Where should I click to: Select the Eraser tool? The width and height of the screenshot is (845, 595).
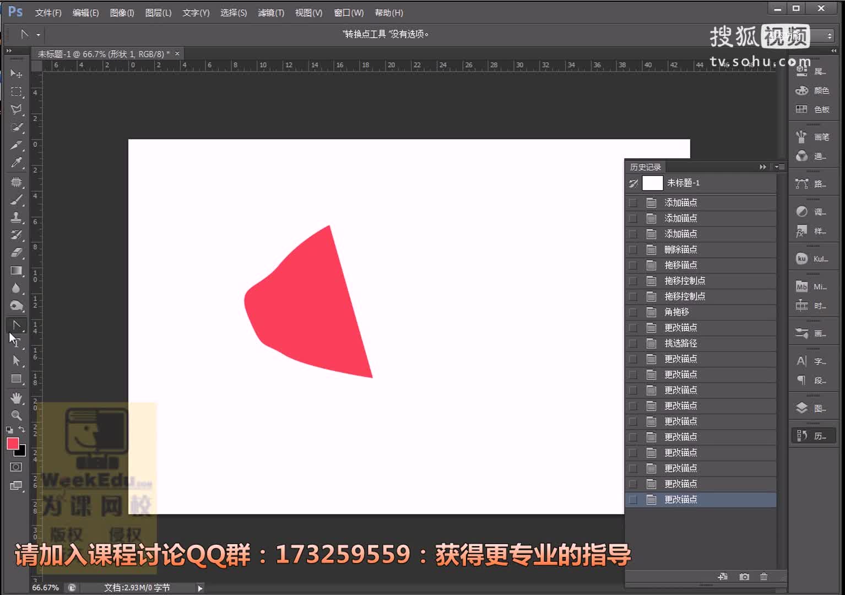tap(17, 253)
